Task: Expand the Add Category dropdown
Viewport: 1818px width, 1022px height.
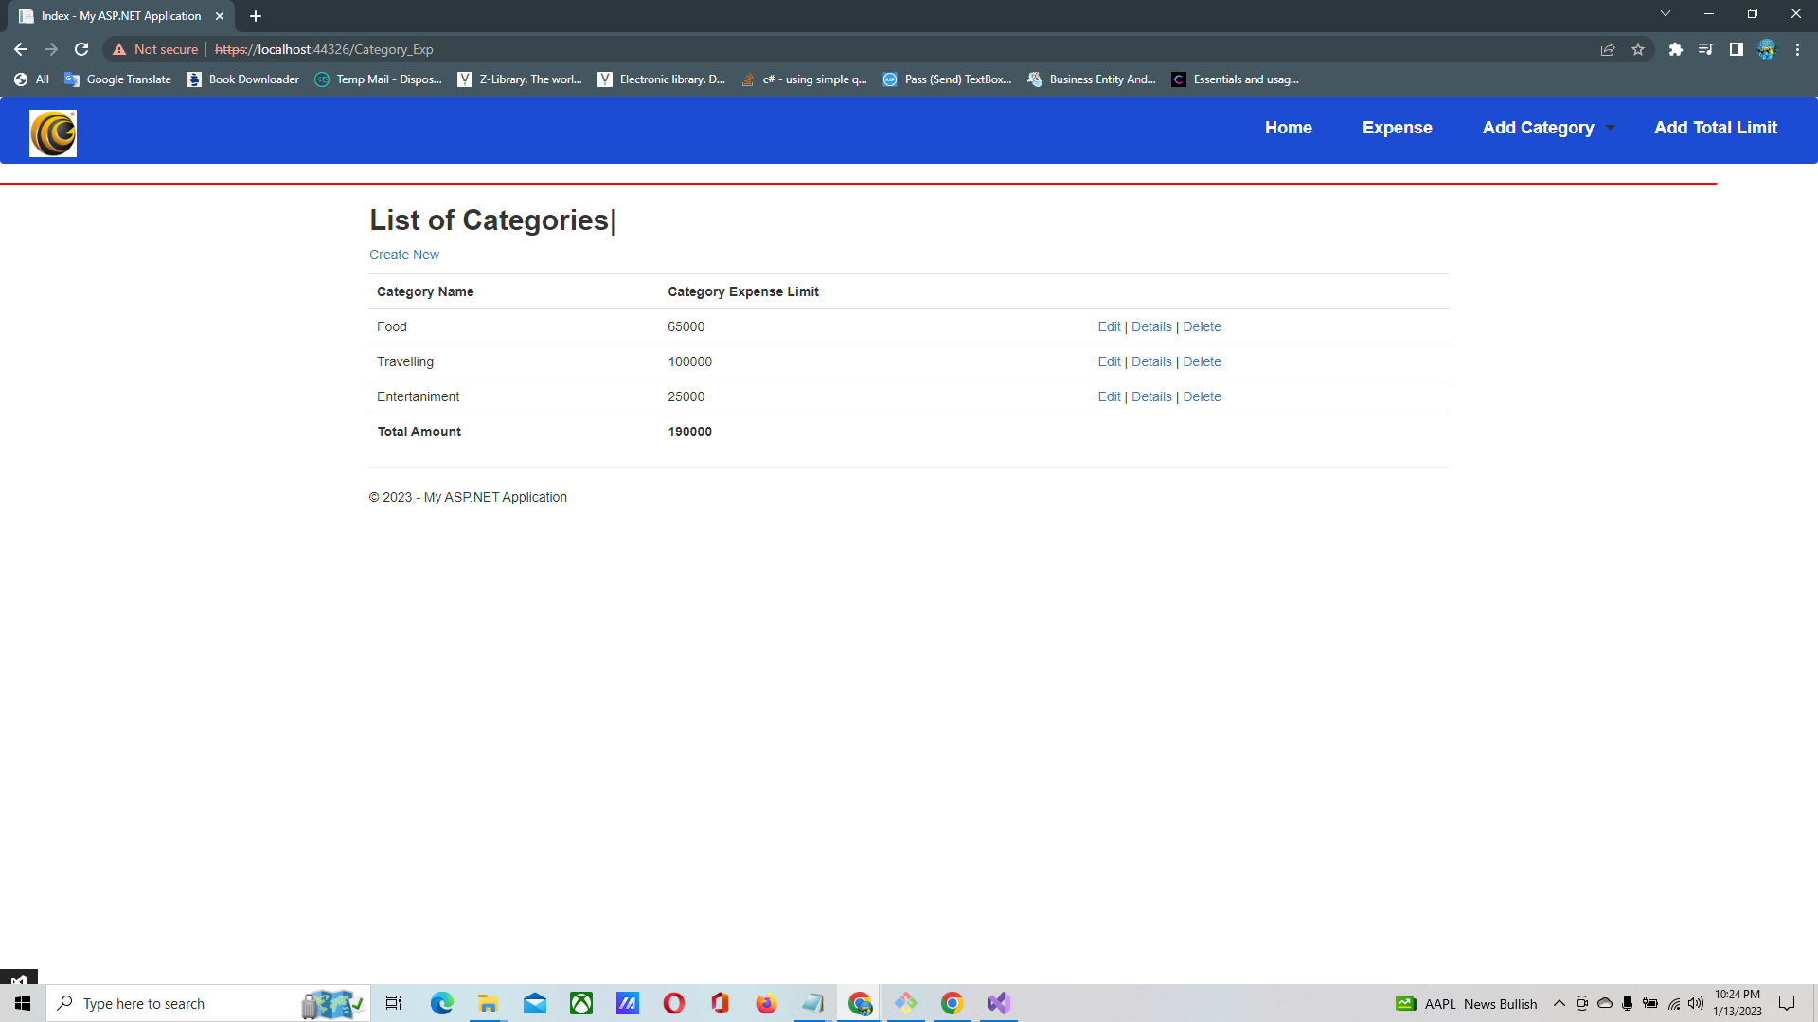Action: coord(1546,128)
